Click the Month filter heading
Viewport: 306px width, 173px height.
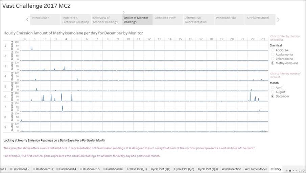pos(274,83)
